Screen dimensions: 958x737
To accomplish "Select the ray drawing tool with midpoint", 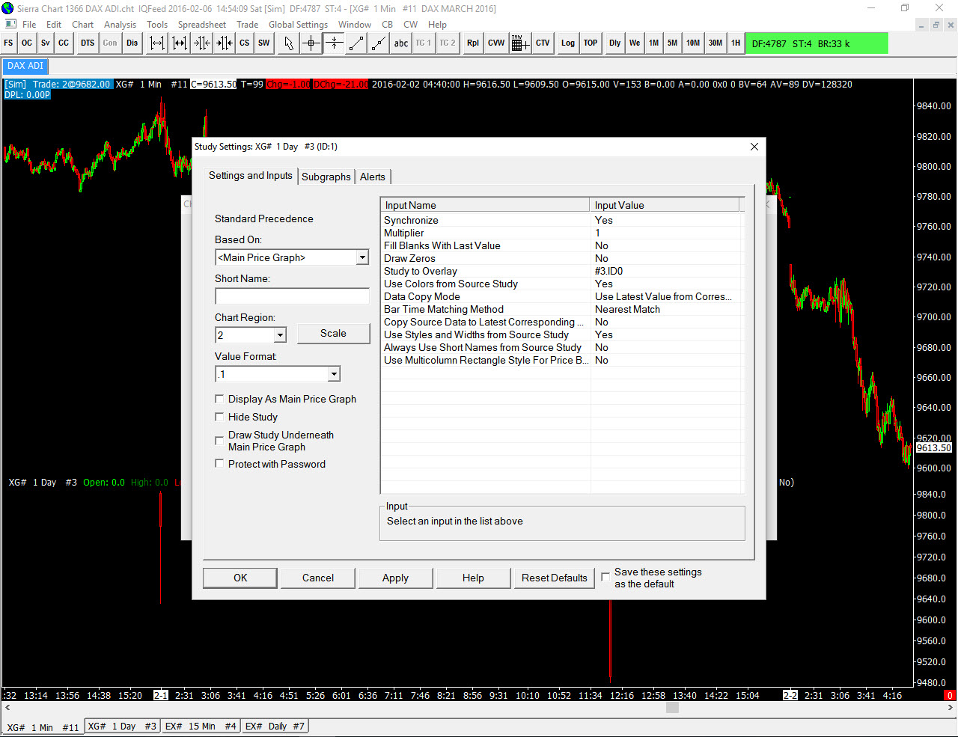I will tap(379, 43).
